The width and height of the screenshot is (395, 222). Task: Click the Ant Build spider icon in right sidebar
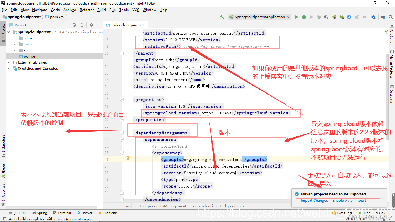(392, 25)
